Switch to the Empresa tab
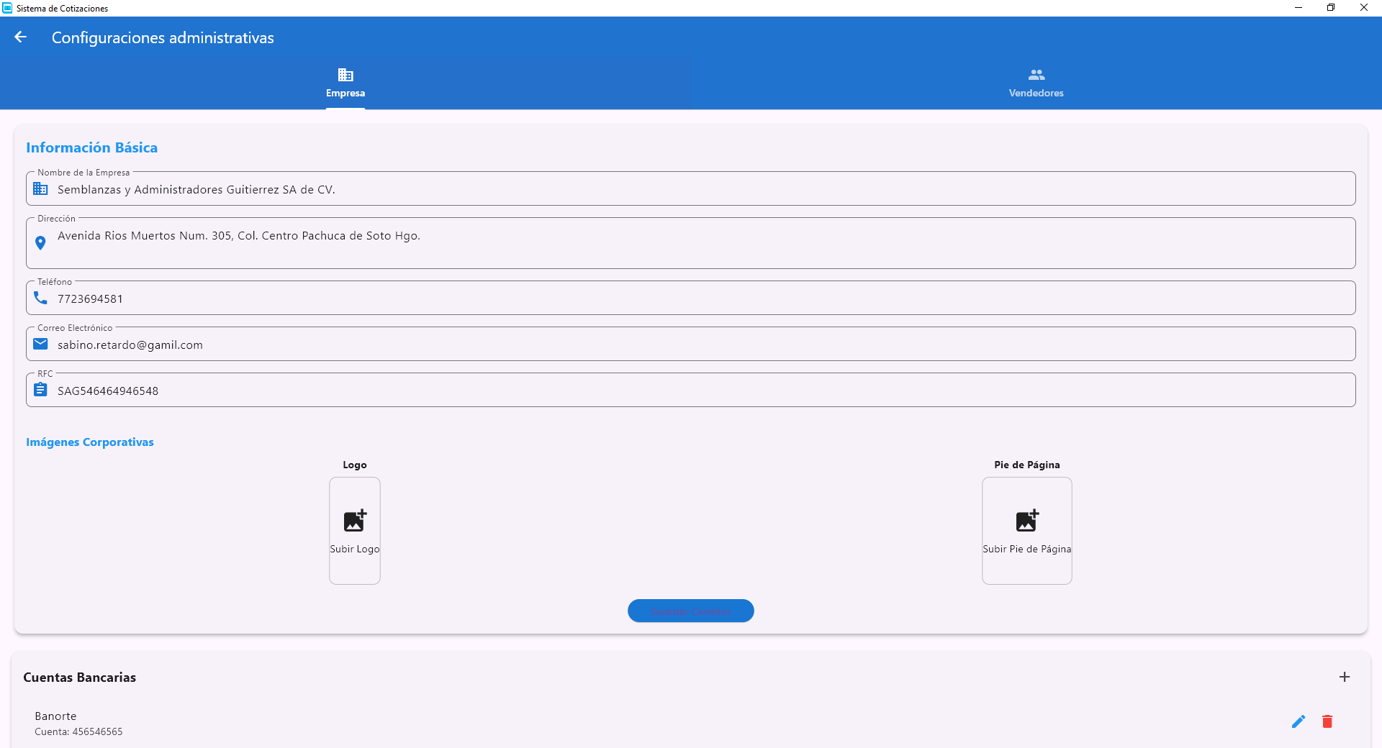Viewport: 1382px width, 748px height. click(x=345, y=83)
